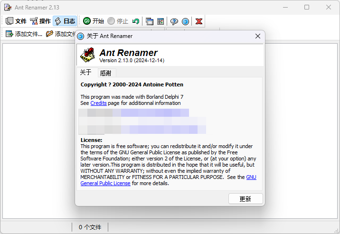Viewport: 340px width, 234px height.
Task: Toggle the 日志 (Log) panel
Action: pos(65,21)
